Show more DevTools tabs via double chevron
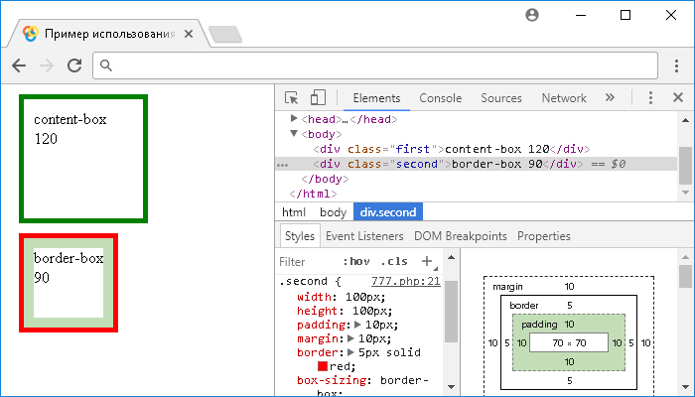Viewport: 695px width, 397px height. [610, 97]
